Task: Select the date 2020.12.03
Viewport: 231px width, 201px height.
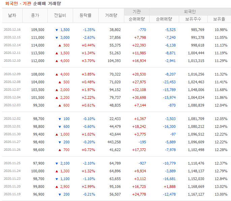Action: (x=12, y=105)
